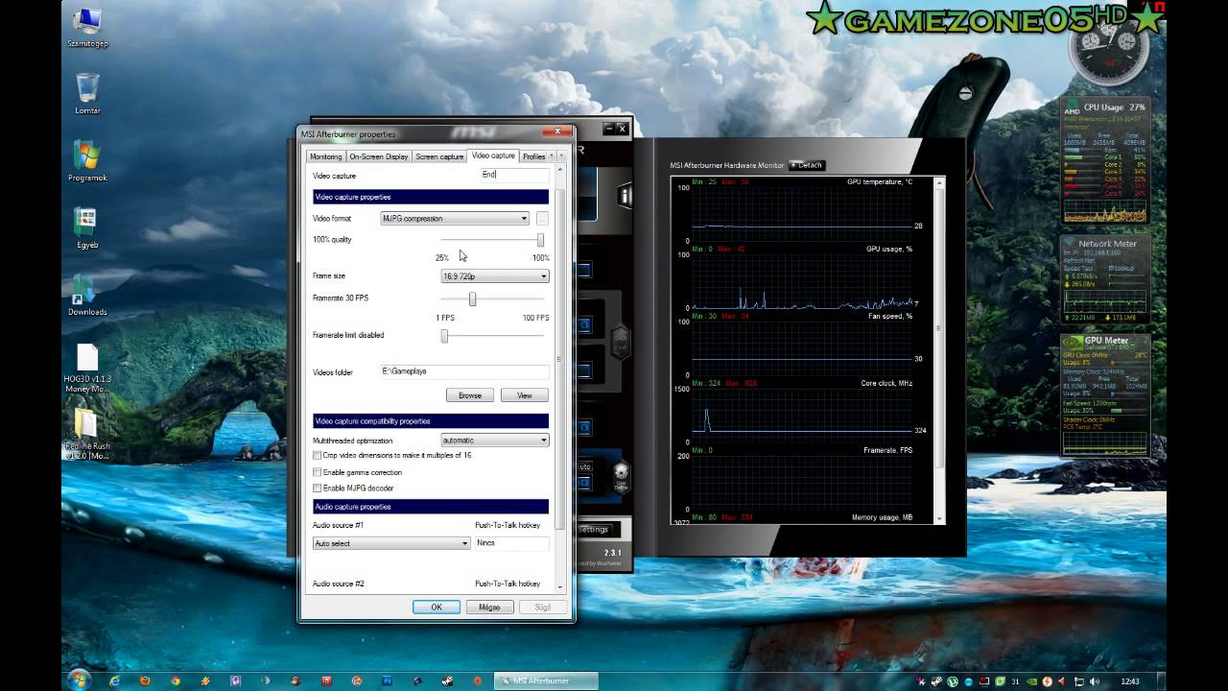Open the Számítógép desktop icon
This screenshot has width=1228, height=691.
[87, 27]
